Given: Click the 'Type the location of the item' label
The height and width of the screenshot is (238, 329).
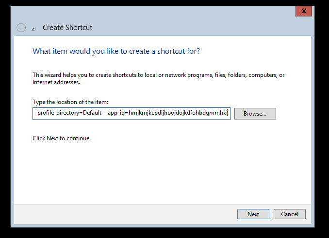Looking at the screenshot, I should pyautogui.click(x=70, y=102).
